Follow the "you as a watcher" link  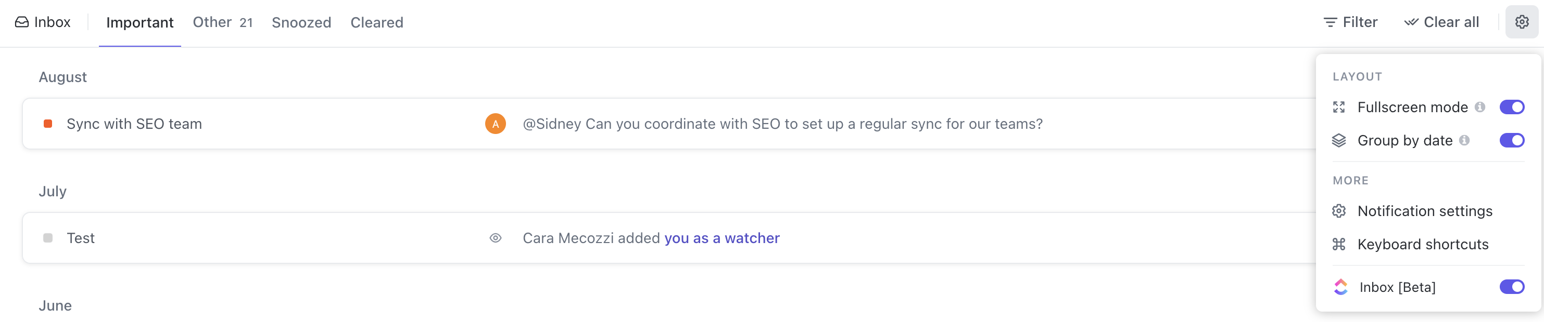pos(722,238)
